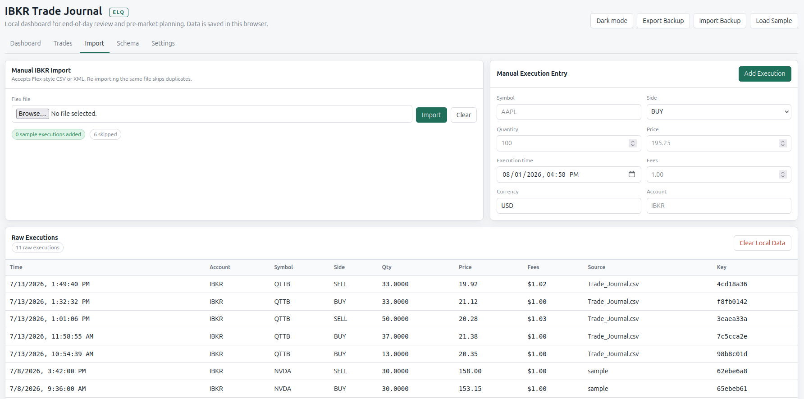Click the time cell 7/13/2026, 1:49:40 PM
The height and width of the screenshot is (399, 804).
(50, 284)
